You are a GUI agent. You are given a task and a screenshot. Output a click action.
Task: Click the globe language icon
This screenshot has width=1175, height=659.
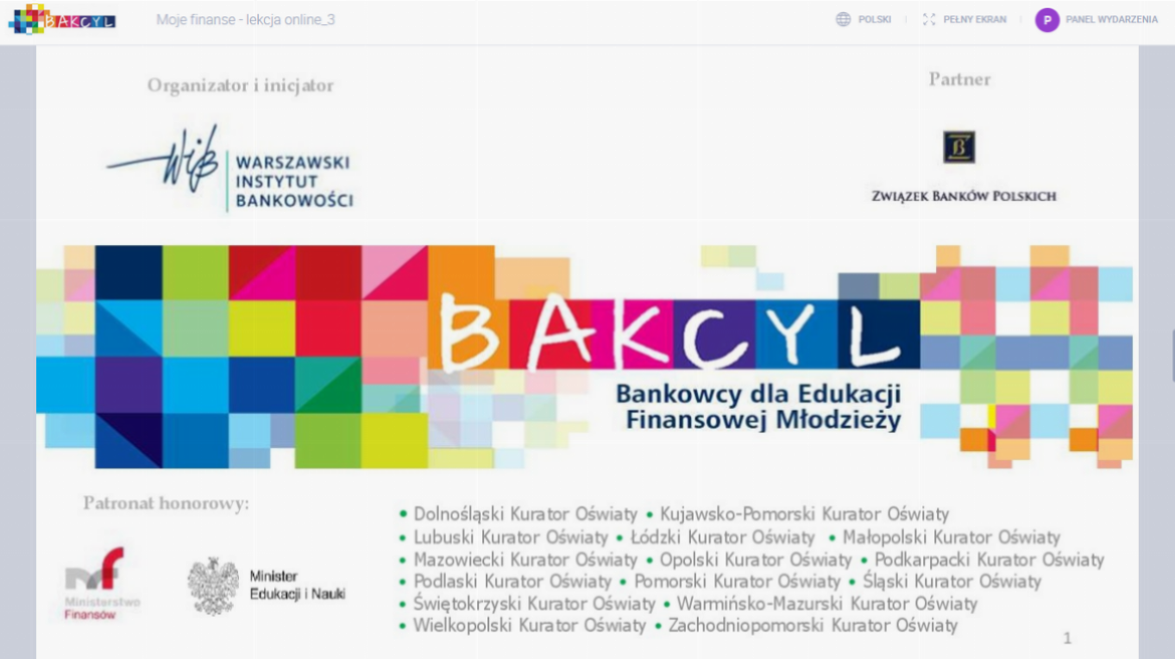point(843,19)
